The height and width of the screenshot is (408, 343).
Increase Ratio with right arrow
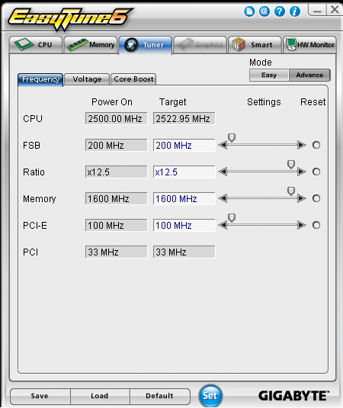[x=302, y=172]
